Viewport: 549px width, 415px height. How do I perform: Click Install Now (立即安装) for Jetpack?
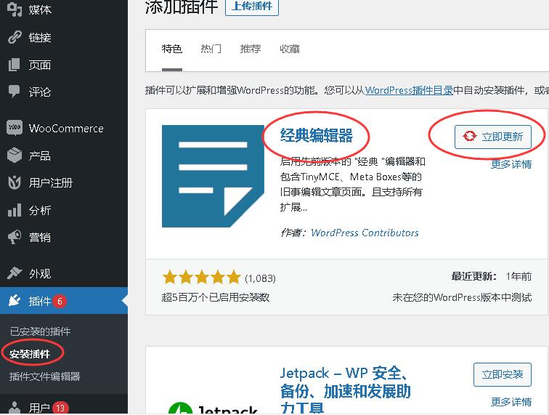click(x=502, y=374)
